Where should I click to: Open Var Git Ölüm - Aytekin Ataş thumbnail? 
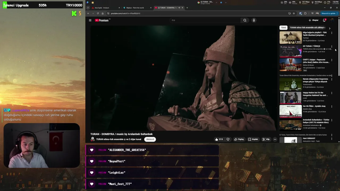coord(291,111)
